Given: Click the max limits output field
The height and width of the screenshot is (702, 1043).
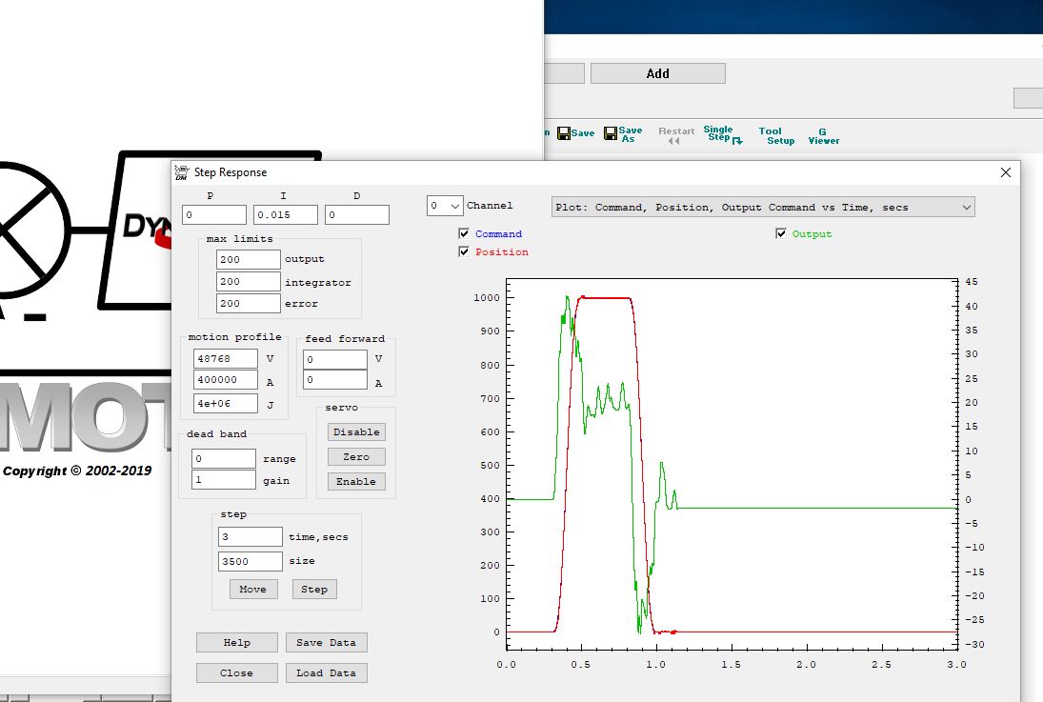Looking at the screenshot, I should tap(248, 259).
